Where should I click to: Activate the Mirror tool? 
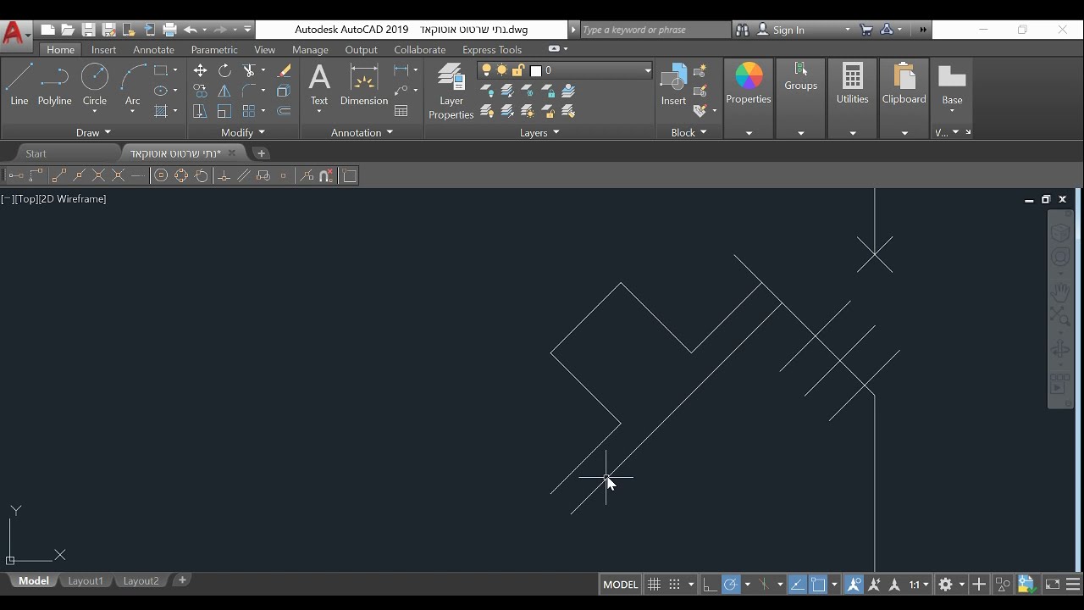(224, 91)
